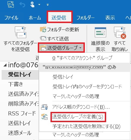The height and width of the screenshot is (140, 131).
Task: Click the すべて送信 envelope icon
Action: tap(43, 38)
